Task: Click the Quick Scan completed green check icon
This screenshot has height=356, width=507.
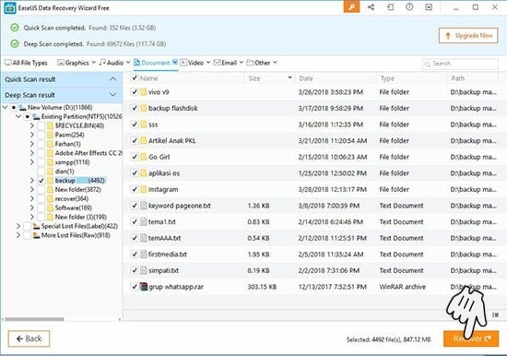Action: coord(15,28)
